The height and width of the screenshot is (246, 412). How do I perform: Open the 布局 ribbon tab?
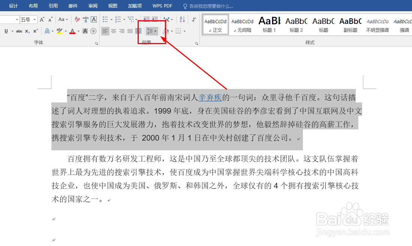click(33, 6)
